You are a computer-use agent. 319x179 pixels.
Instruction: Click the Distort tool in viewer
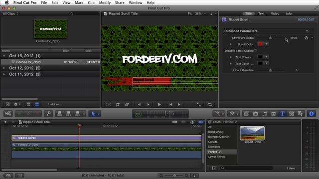[127, 104]
